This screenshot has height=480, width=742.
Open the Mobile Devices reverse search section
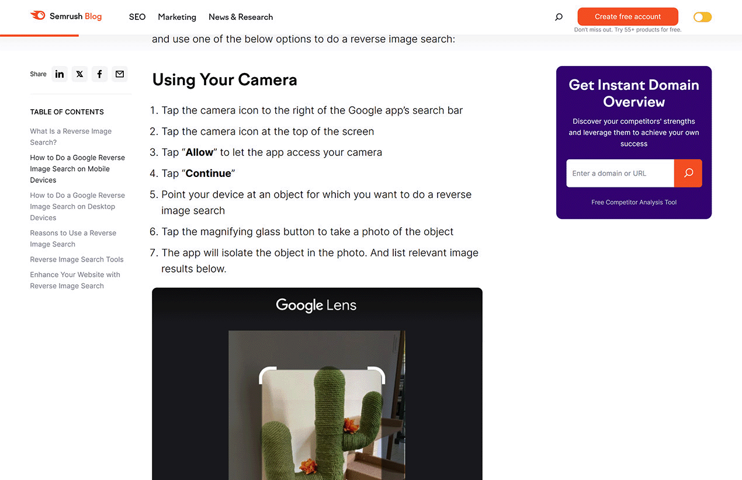pyautogui.click(x=77, y=168)
